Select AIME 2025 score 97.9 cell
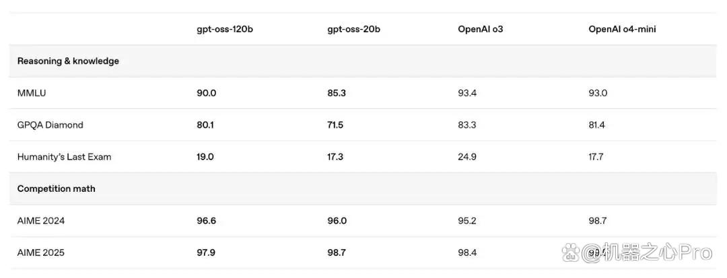 point(206,253)
